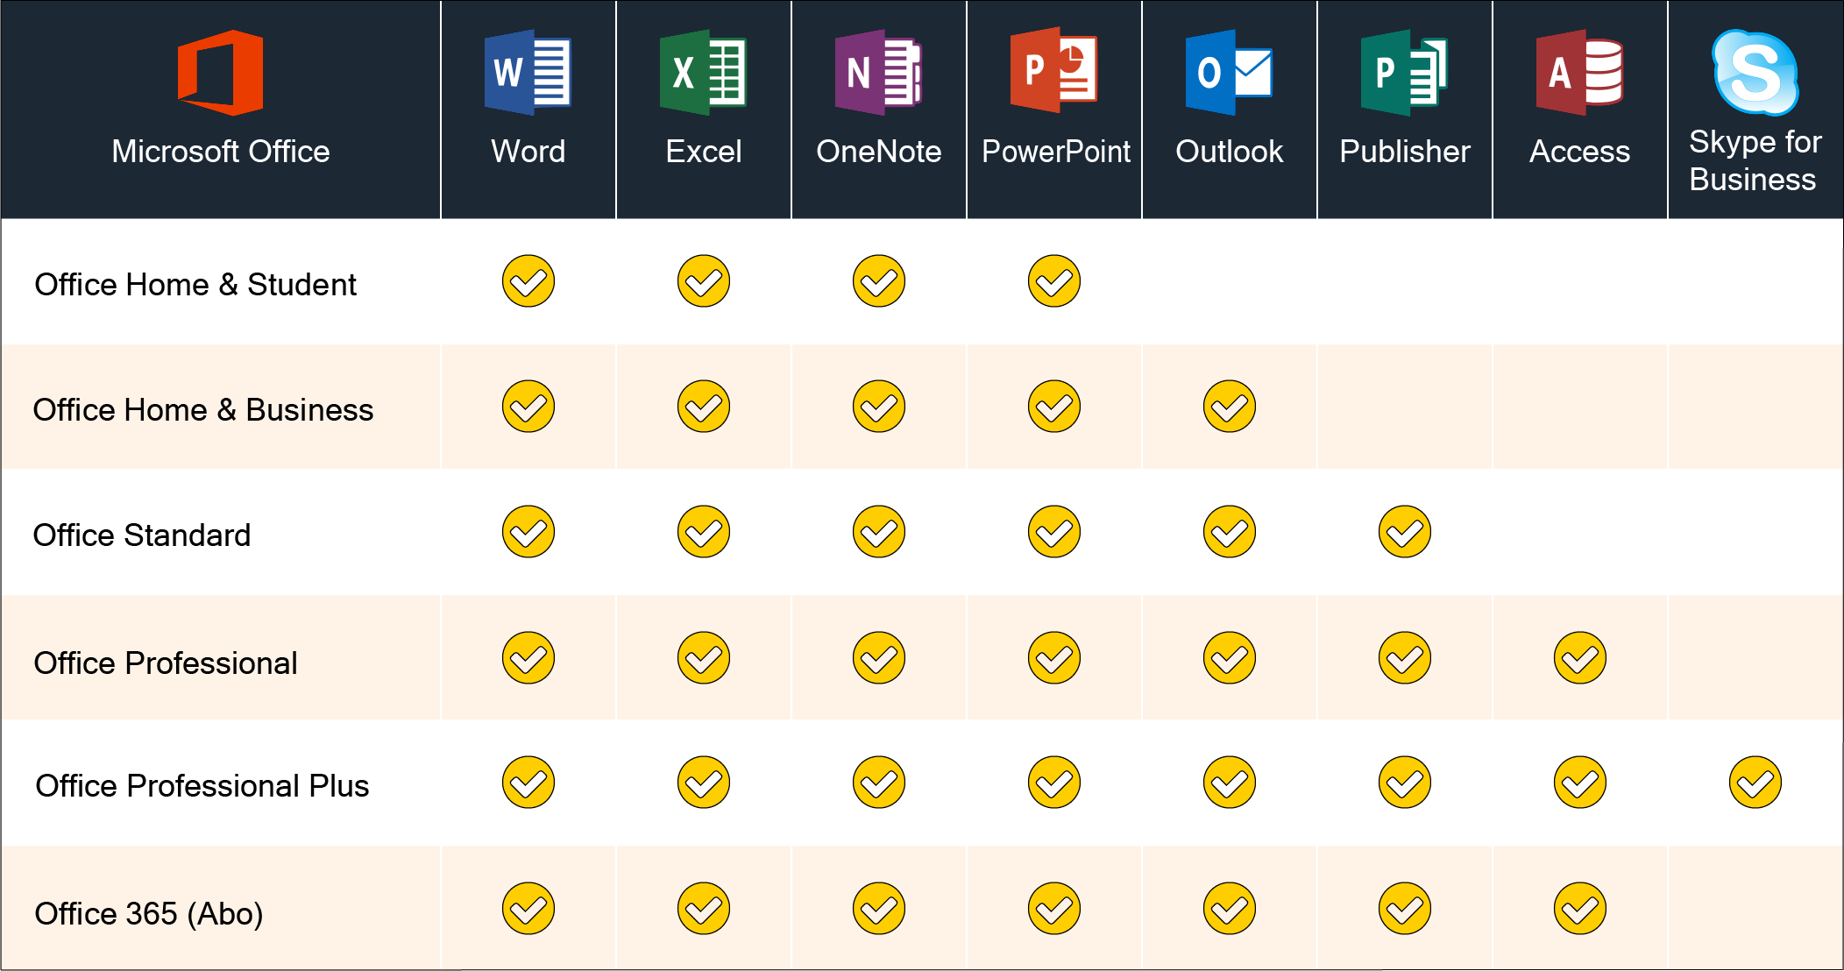Viewport: 1844px width, 971px height.
Task: Toggle Access checkmark for Office Professional
Action: point(1580,658)
